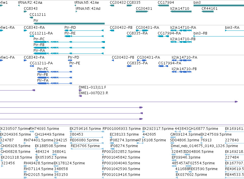Click the CG30432 gene label
The width and height of the screenshot is (244, 179).
(x=118, y=3)
